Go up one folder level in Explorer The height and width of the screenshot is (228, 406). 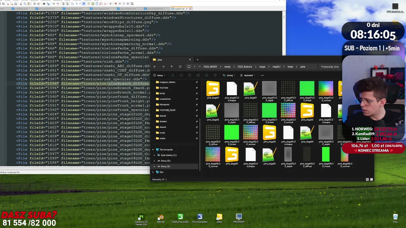[172, 66]
